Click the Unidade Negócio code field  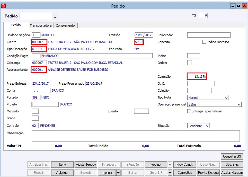pos(36,35)
